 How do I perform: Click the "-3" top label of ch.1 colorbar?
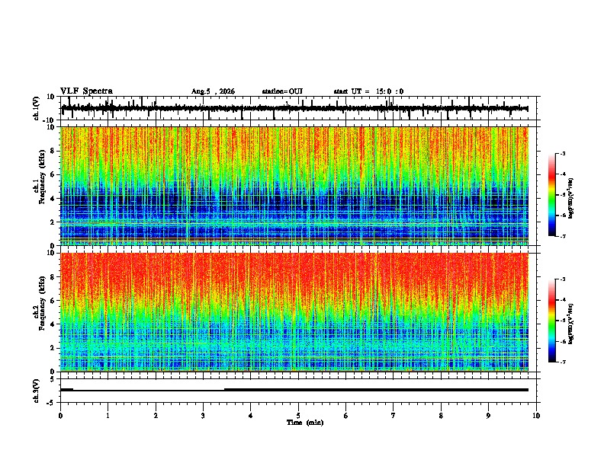(563, 153)
